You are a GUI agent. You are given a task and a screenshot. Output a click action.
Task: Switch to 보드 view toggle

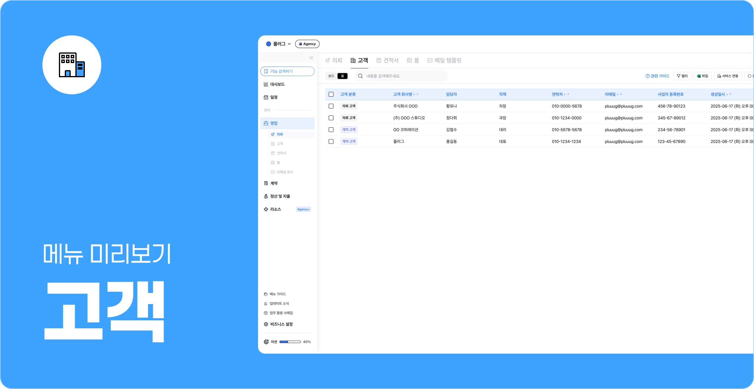331,76
